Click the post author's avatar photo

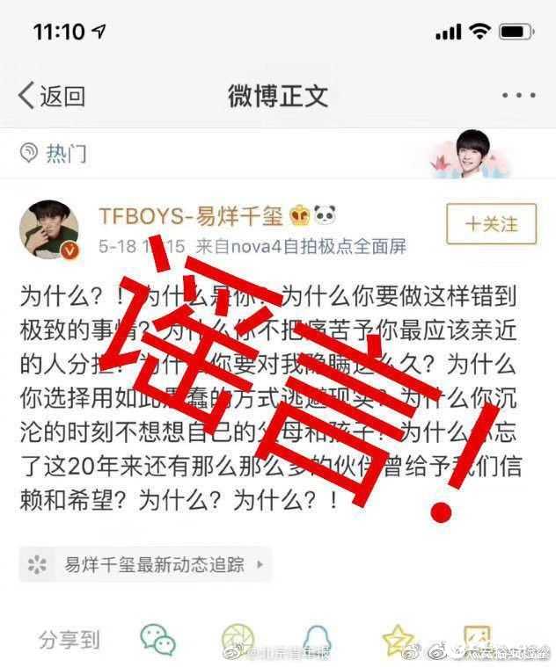coord(49,229)
